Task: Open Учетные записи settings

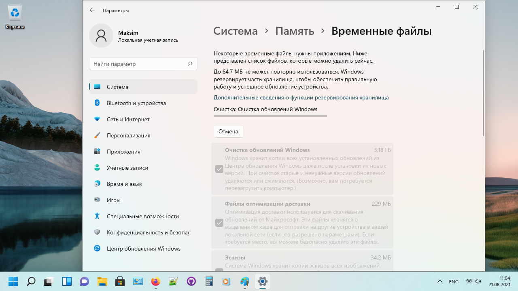Action: pos(143,168)
